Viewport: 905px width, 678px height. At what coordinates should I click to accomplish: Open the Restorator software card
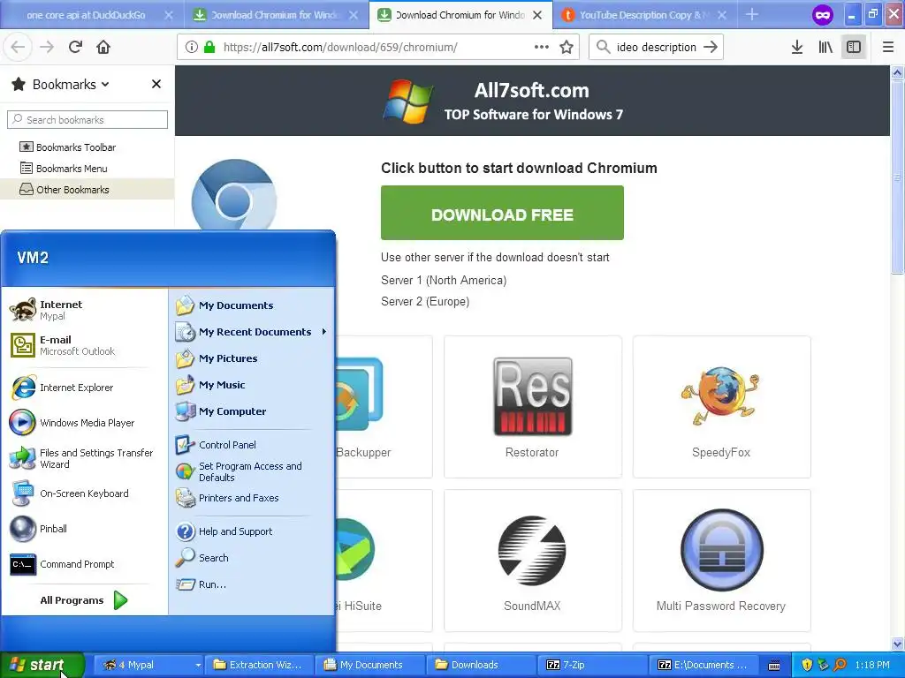point(533,407)
